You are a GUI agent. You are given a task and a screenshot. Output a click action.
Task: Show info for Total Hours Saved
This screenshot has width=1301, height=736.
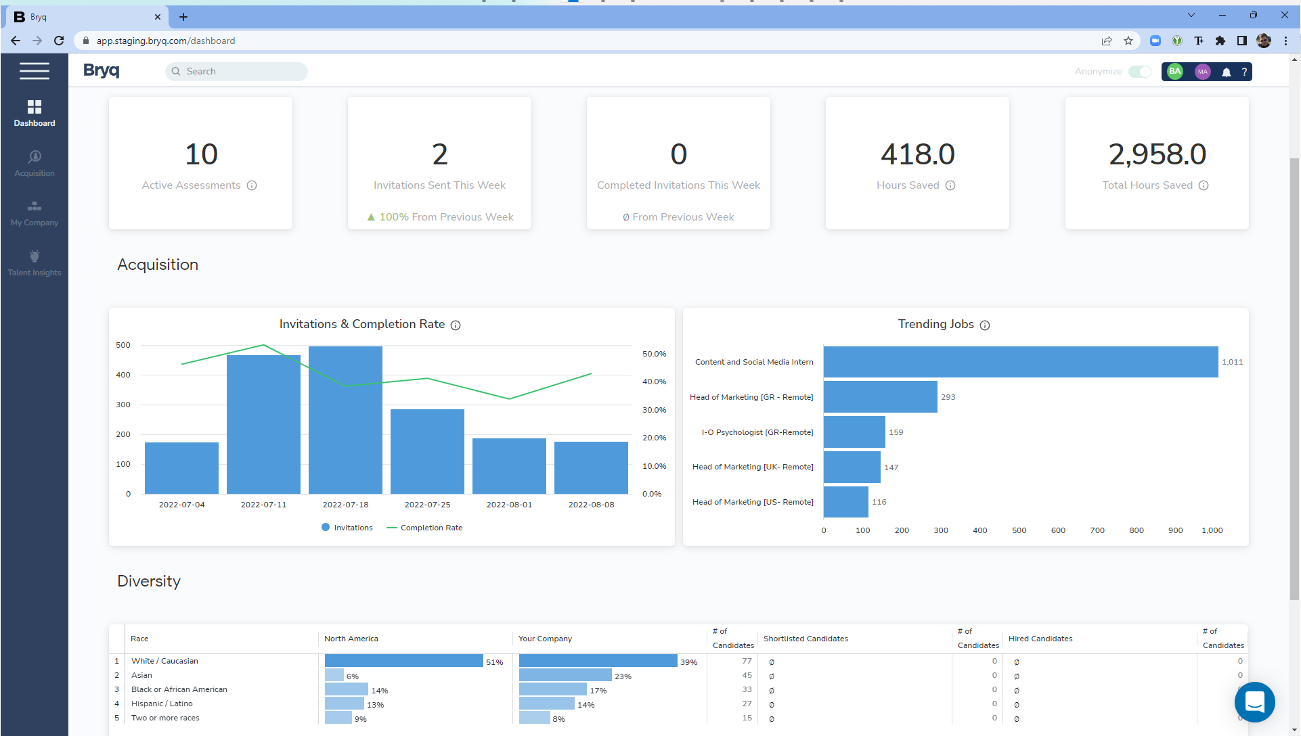(1204, 185)
